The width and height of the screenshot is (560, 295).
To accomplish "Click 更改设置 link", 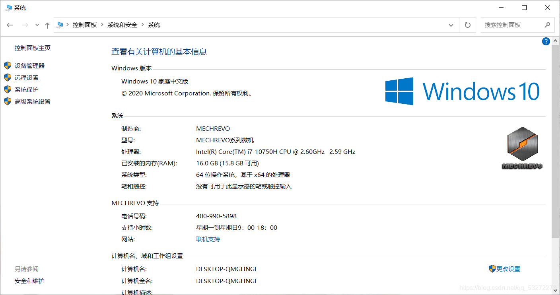I will (x=508, y=269).
